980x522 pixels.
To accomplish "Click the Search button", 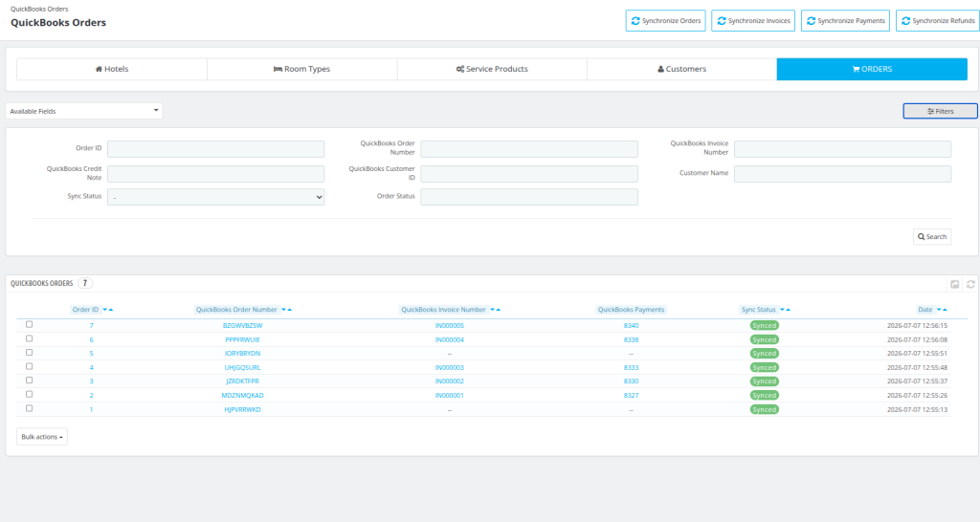I will [932, 237].
